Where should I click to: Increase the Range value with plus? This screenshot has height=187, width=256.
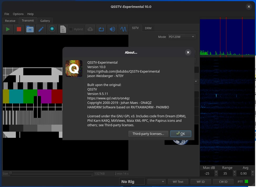coord(234,172)
